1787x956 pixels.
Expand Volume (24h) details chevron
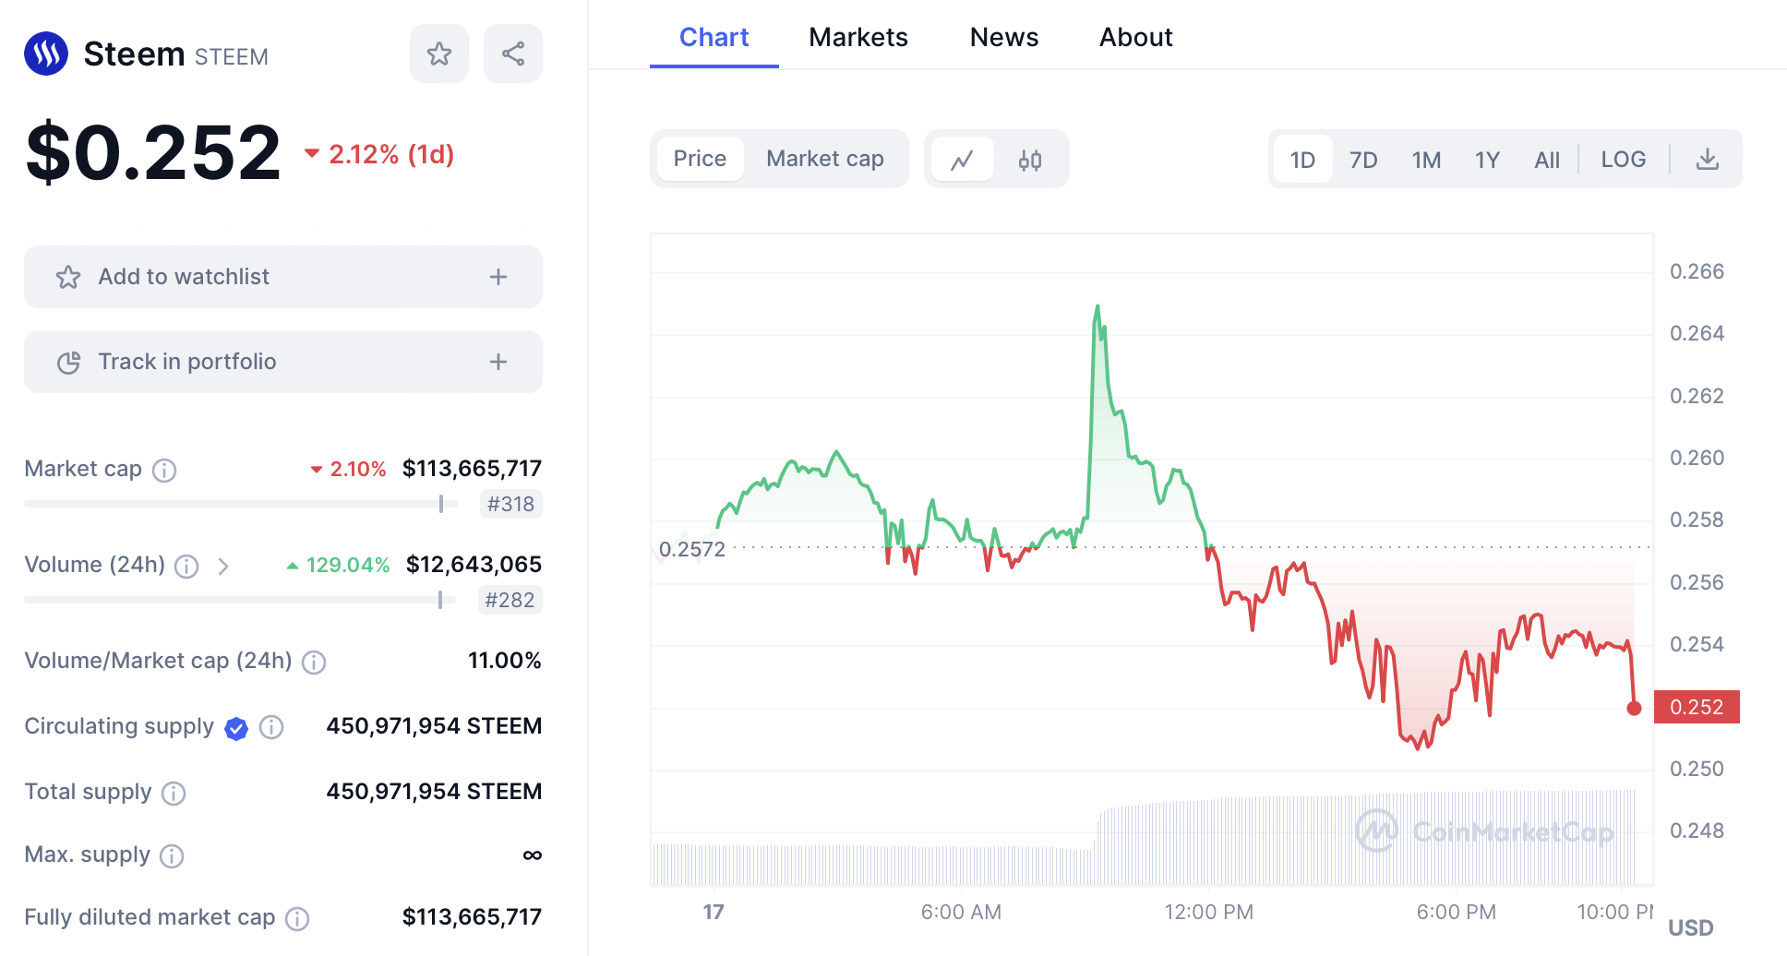point(223,567)
